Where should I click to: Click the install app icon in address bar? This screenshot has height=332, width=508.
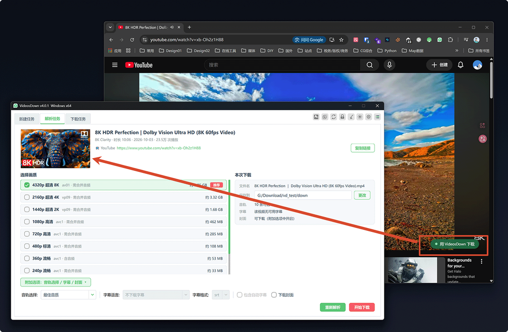332,40
